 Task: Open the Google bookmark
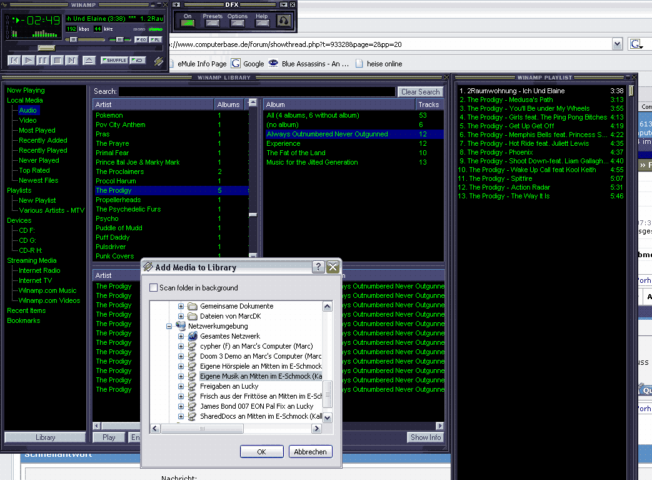pyautogui.click(x=248, y=64)
